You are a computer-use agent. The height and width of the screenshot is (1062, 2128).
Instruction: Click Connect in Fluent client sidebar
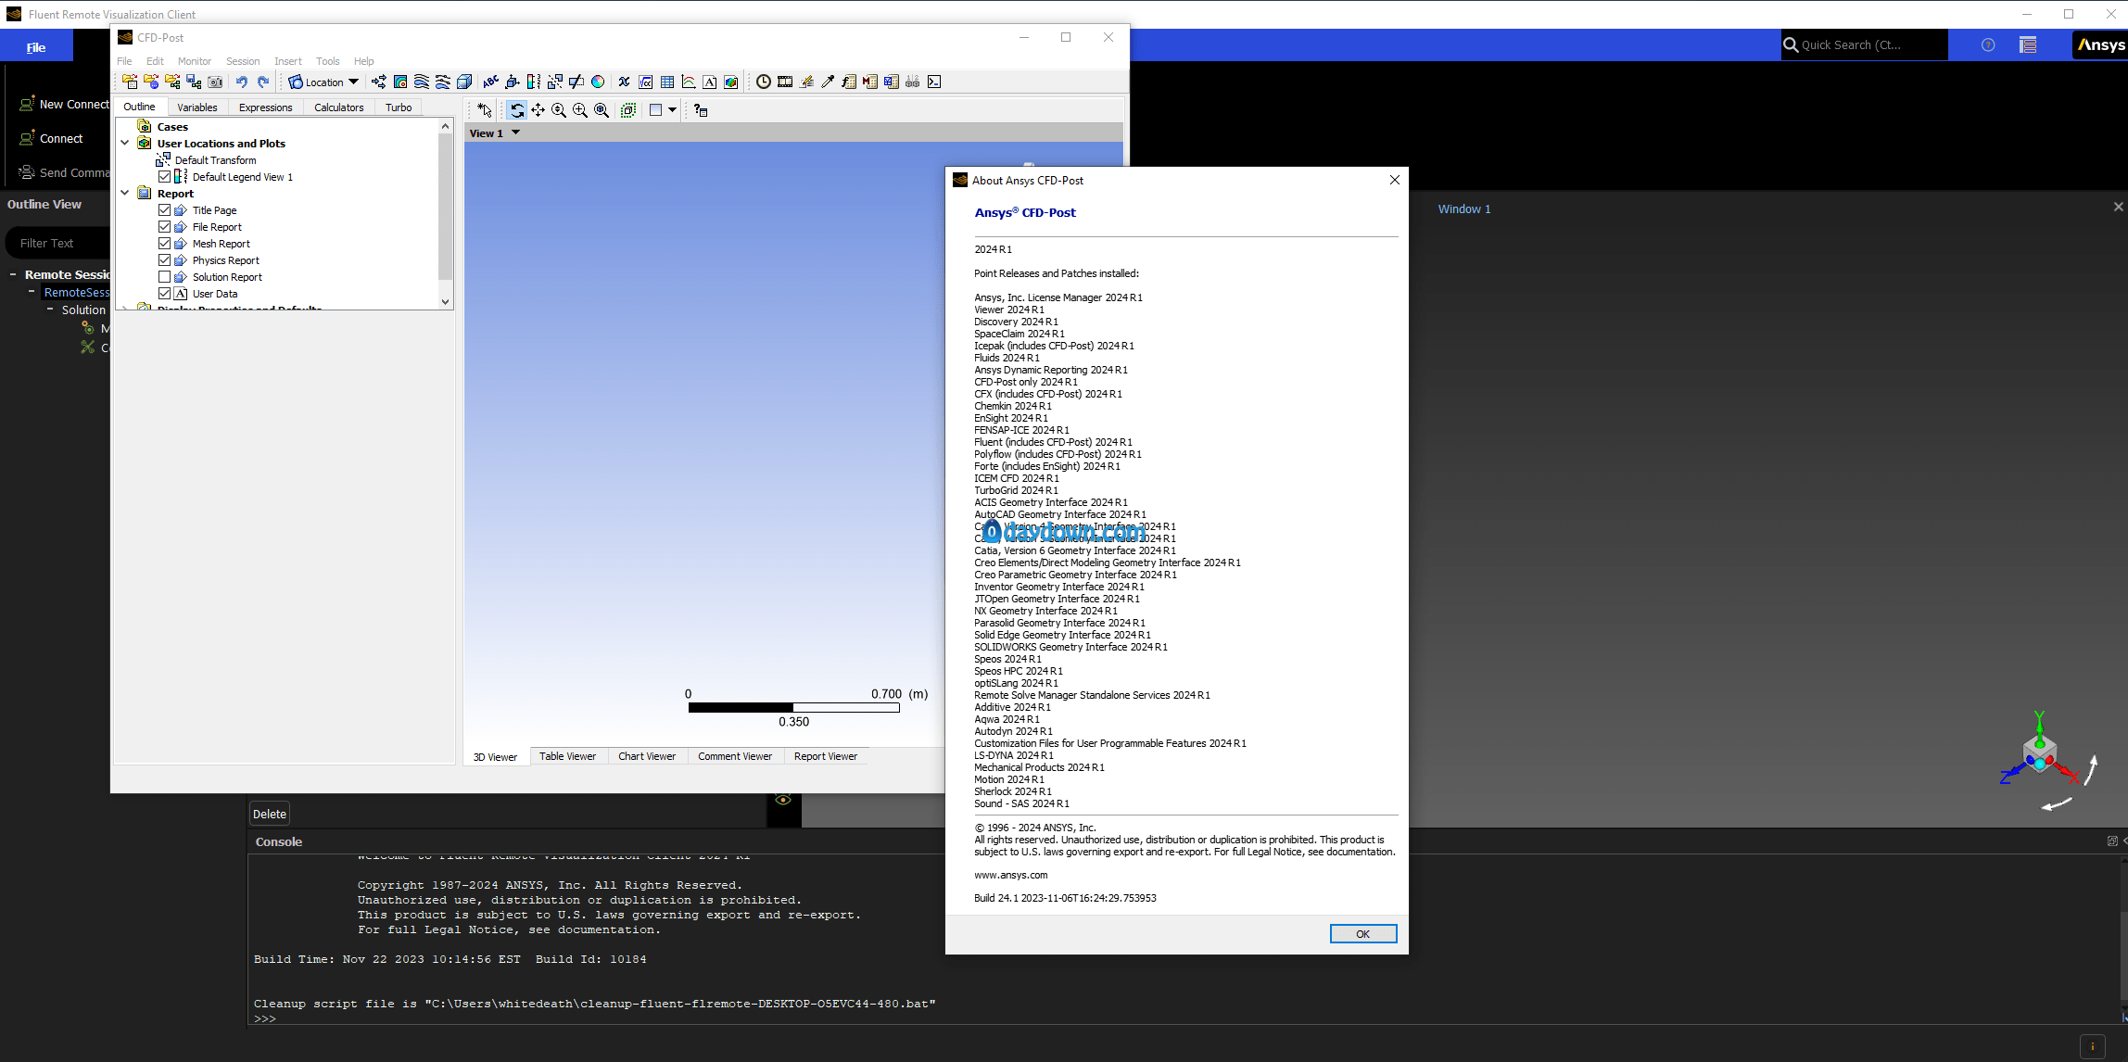(x=52, y=138)
